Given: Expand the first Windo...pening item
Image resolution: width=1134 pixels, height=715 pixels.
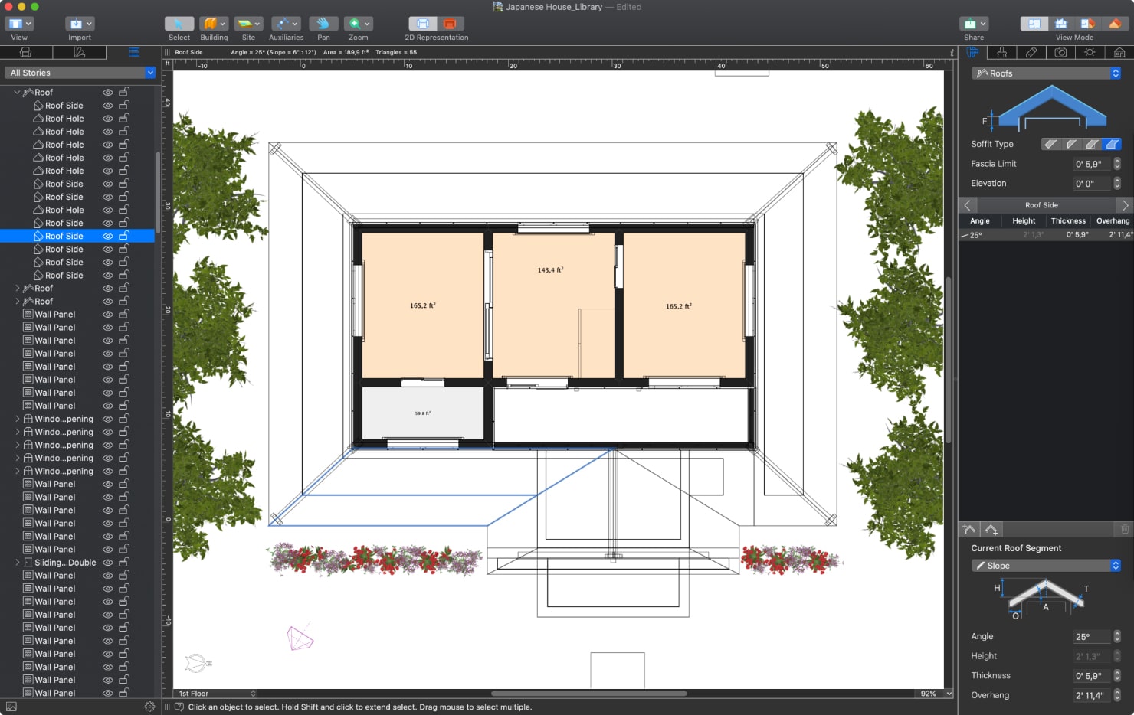Looking at the screenshot, I should [17, 420].
